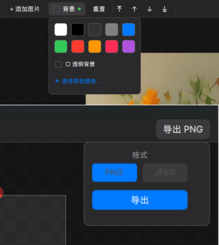Pick the white color swatch
The height and width of the screenshot is (245, 219).
click(x=61, y=29)
